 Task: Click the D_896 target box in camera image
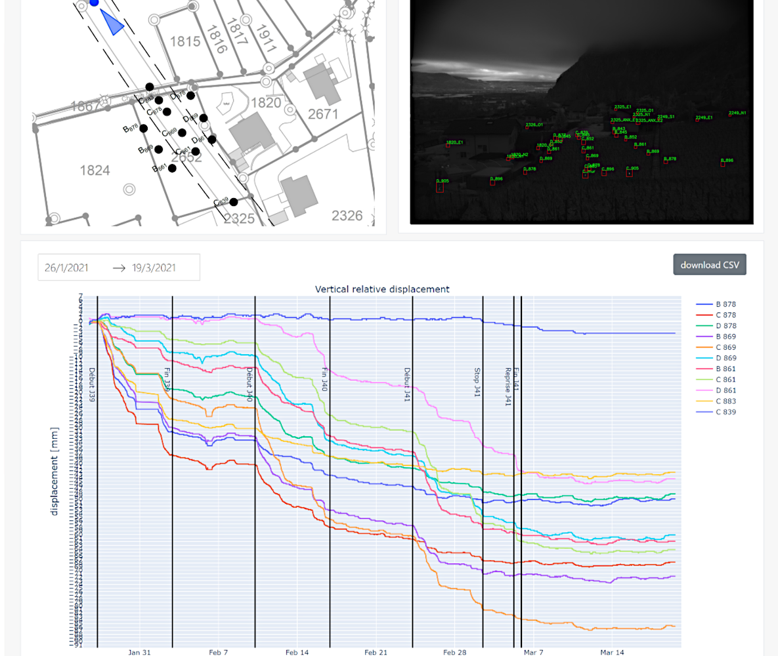tap(492, 182)
